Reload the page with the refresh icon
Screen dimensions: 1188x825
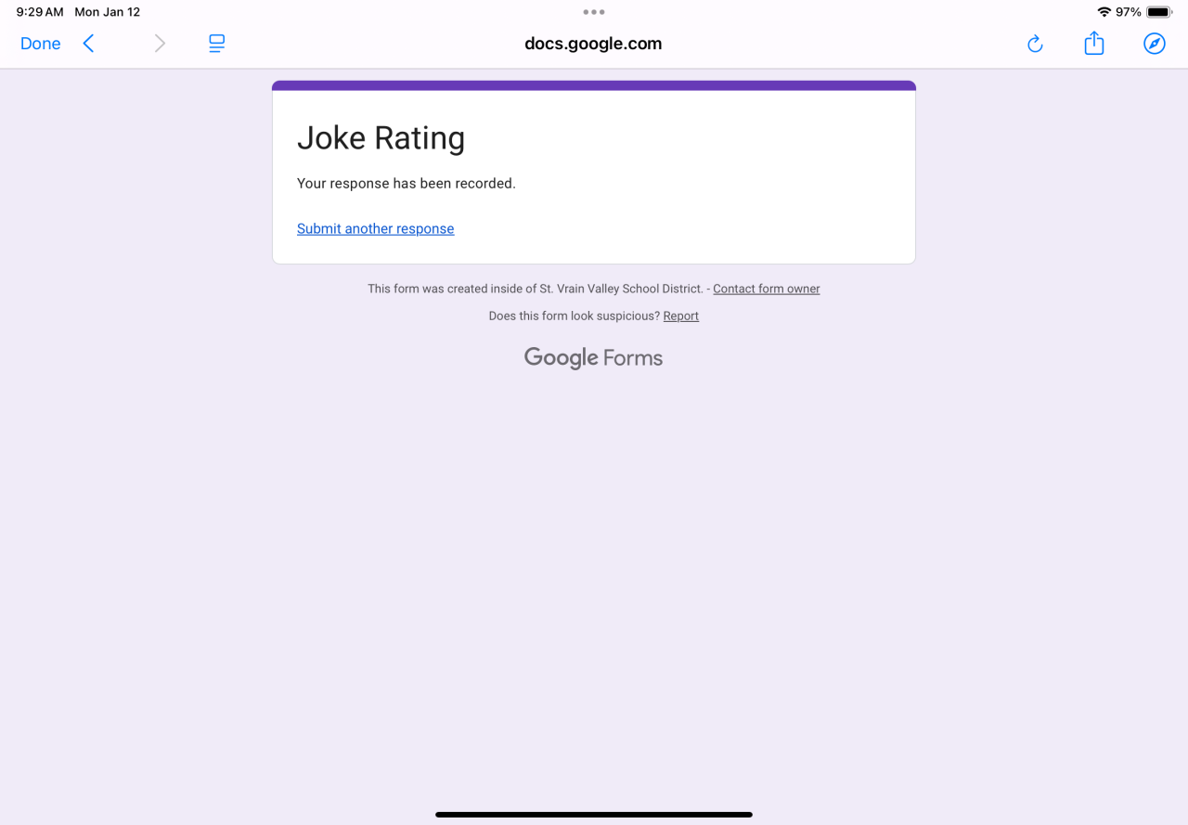click(x=1035, y=44)
